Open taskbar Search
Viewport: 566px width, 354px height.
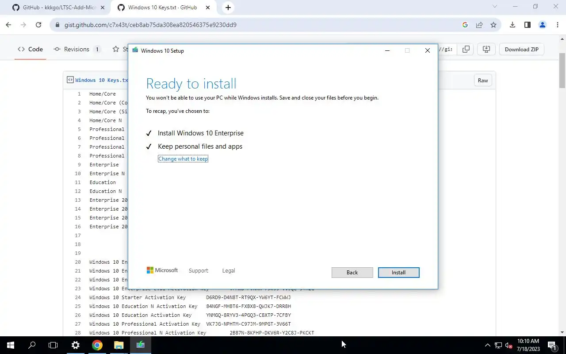[32, 345]
